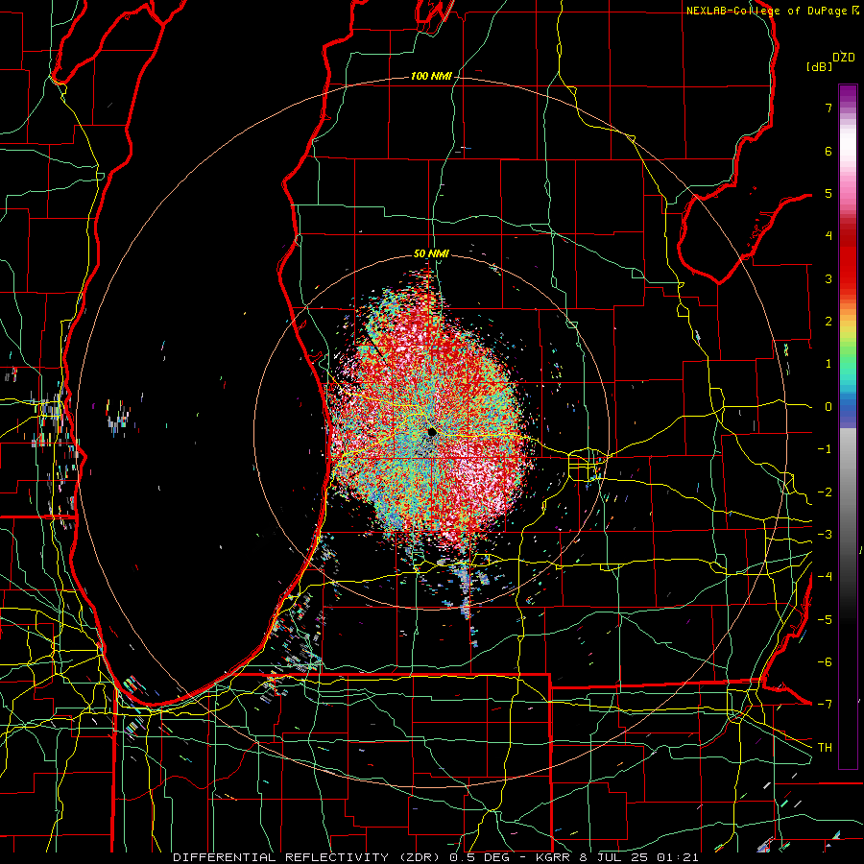Click the [dB] unit label
The image size is (864, 864).
click(819, 66)
